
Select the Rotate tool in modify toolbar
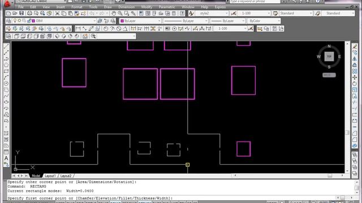click(355, 84)
